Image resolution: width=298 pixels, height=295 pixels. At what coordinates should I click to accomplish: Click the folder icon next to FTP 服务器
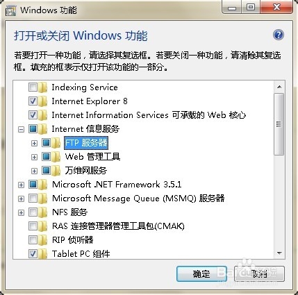click(56, 143)
